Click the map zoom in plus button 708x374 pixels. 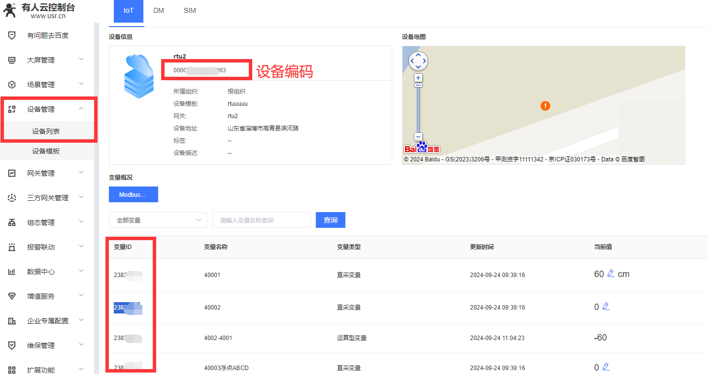[x=418, y=78]
